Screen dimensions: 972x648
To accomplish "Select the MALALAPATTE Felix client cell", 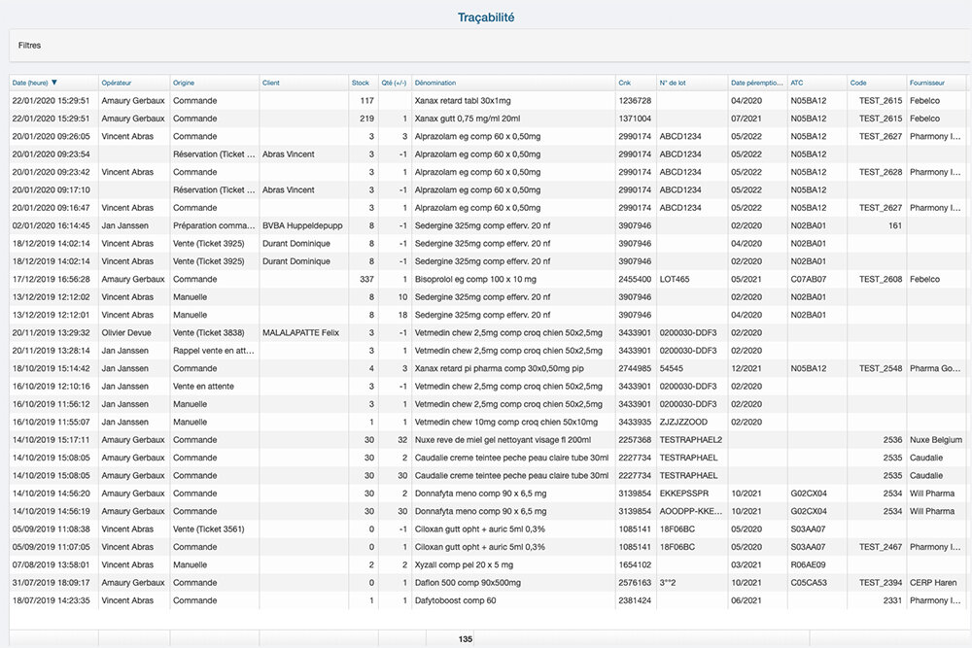I will tap(300, 332).
